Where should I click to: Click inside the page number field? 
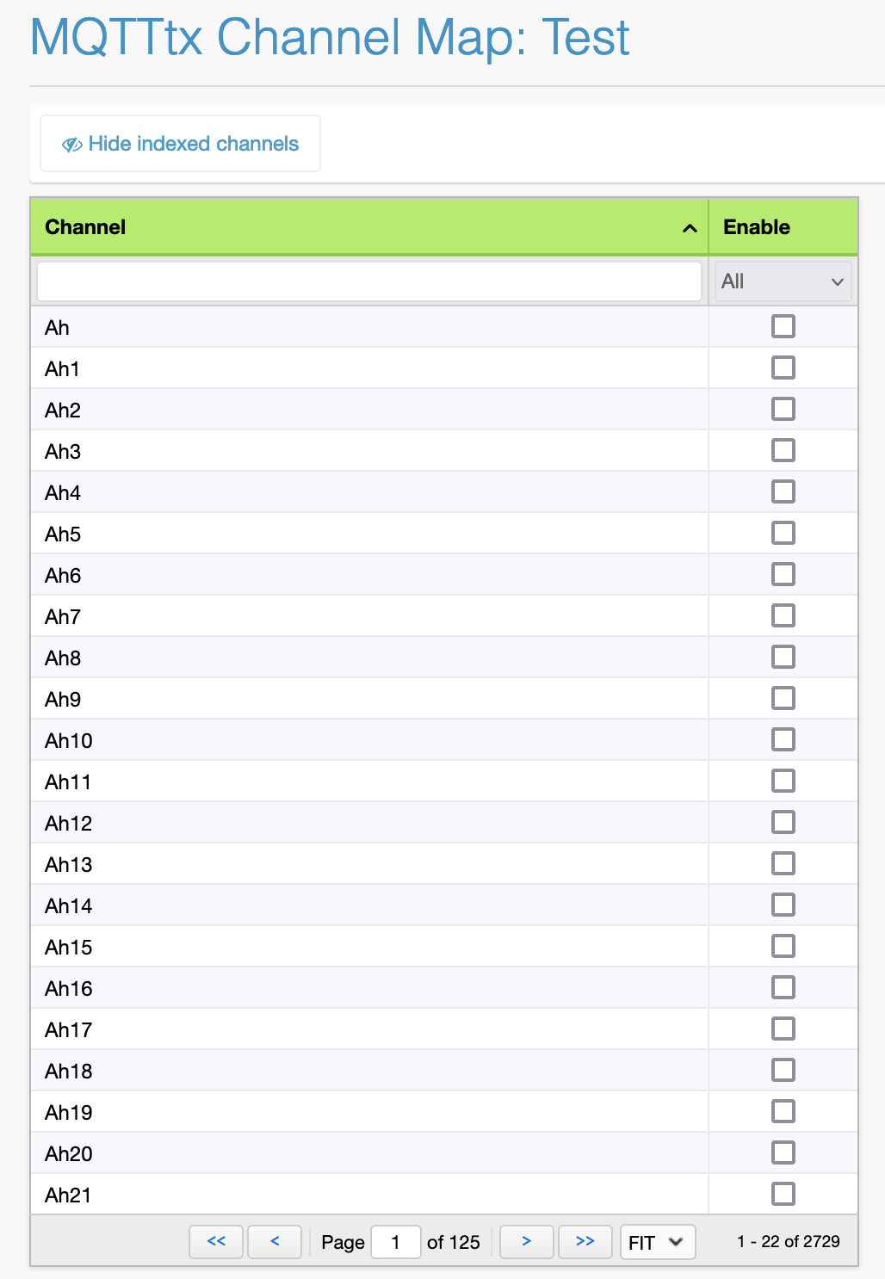(x=395, y=1241)
